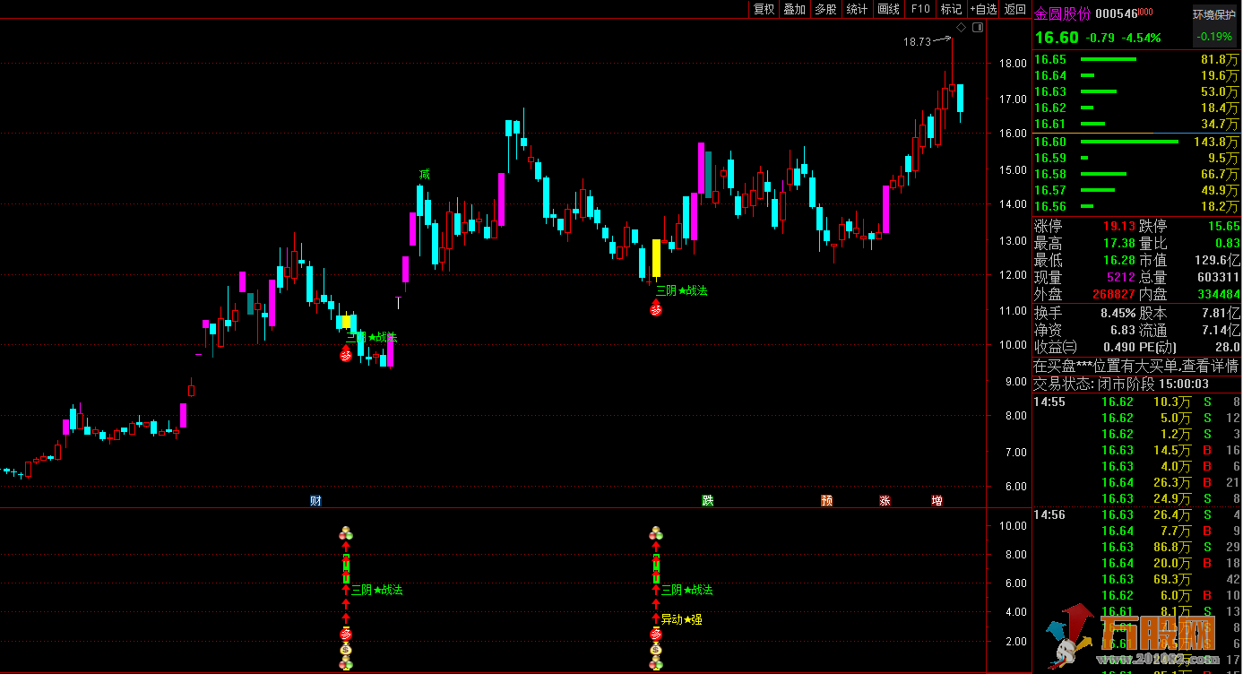Image resolution: width=1243 pixels, height=674 pixels.
Task: Open 在买盘 large buy order details link
Action: click(1136, 366)
